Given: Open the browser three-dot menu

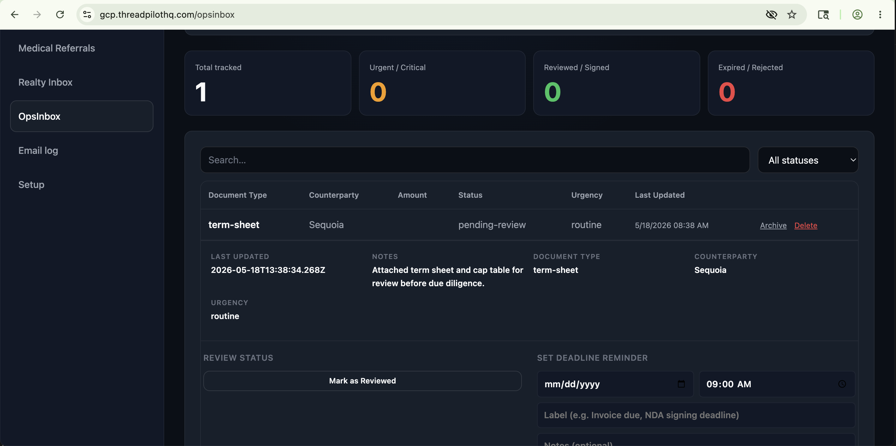Looking at the screenshot, I should pyautogui.click(x=880, y=15).
